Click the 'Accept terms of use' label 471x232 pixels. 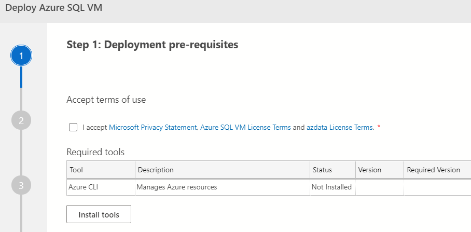(106, 100)
